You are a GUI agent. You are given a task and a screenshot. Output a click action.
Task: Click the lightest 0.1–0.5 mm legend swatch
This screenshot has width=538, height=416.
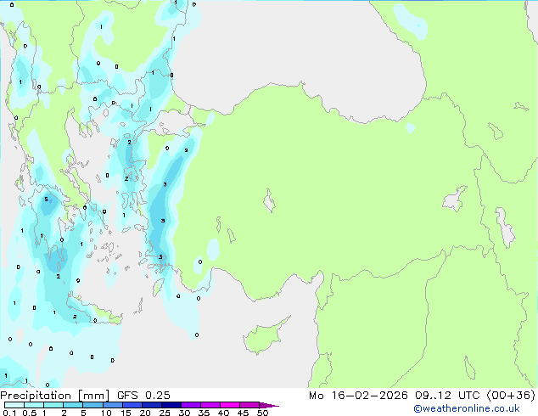(14, 405)
